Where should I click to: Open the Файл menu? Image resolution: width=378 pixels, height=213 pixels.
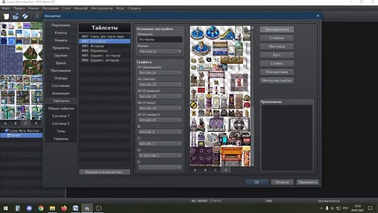[6, 8]
